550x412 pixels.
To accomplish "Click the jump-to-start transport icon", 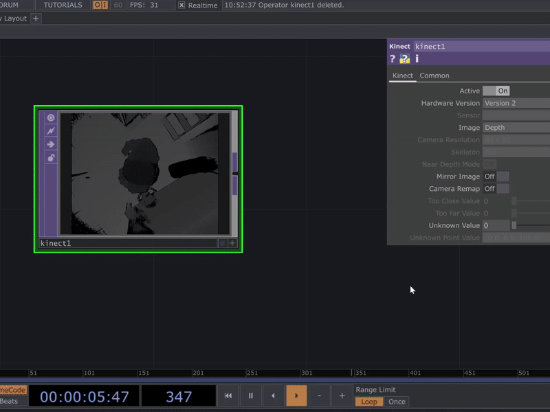I will pos(228,396).
